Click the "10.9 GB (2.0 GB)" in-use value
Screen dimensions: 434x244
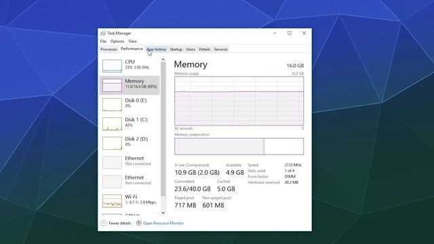pos(197,172)
